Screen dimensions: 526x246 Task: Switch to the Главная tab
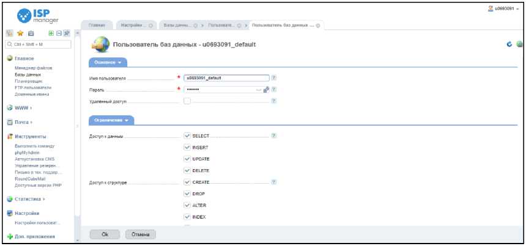97,26
